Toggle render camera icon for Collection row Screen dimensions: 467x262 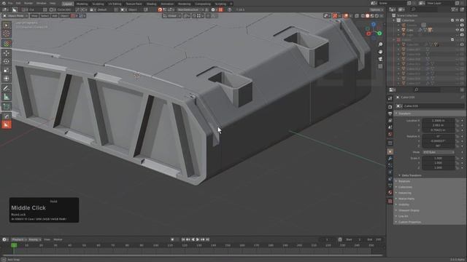pos(462,20)
